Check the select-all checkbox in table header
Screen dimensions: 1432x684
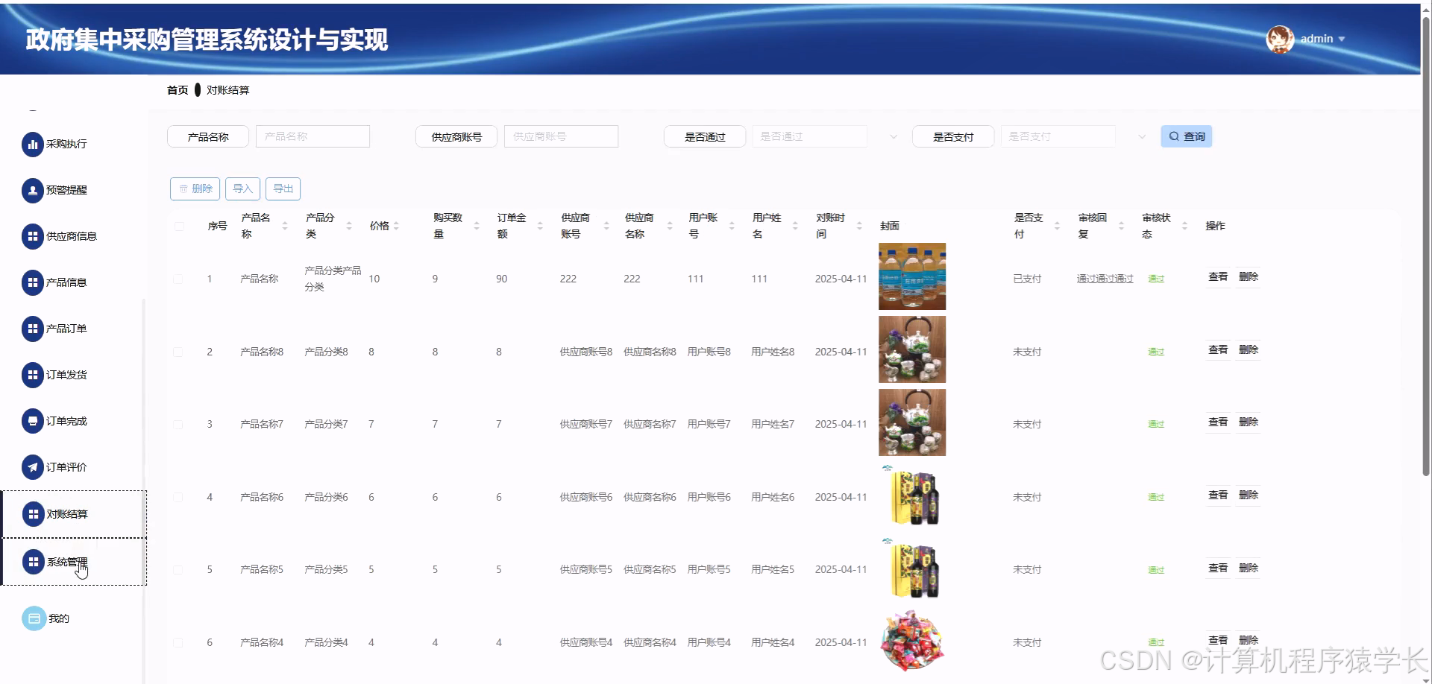[x=179, y=226]
